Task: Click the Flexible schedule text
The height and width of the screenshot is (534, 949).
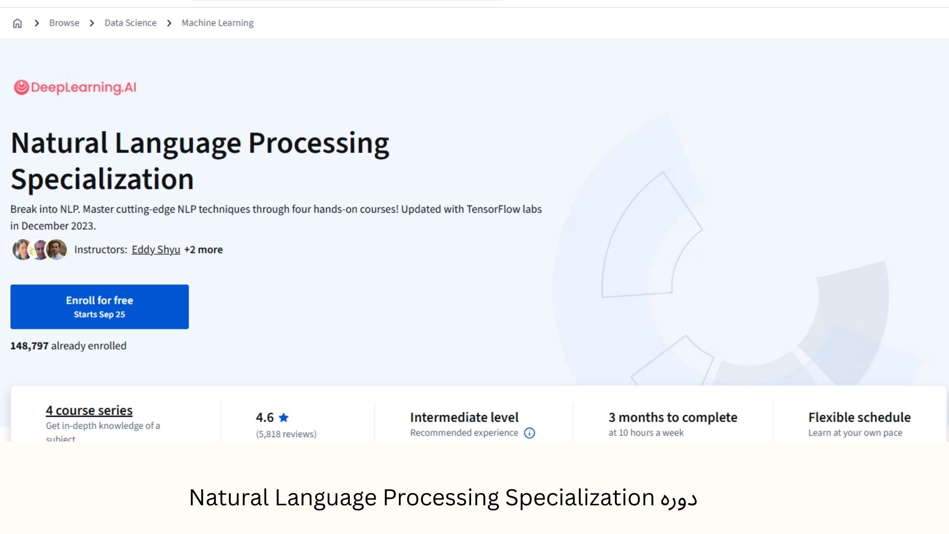Action: coord(860,417)
